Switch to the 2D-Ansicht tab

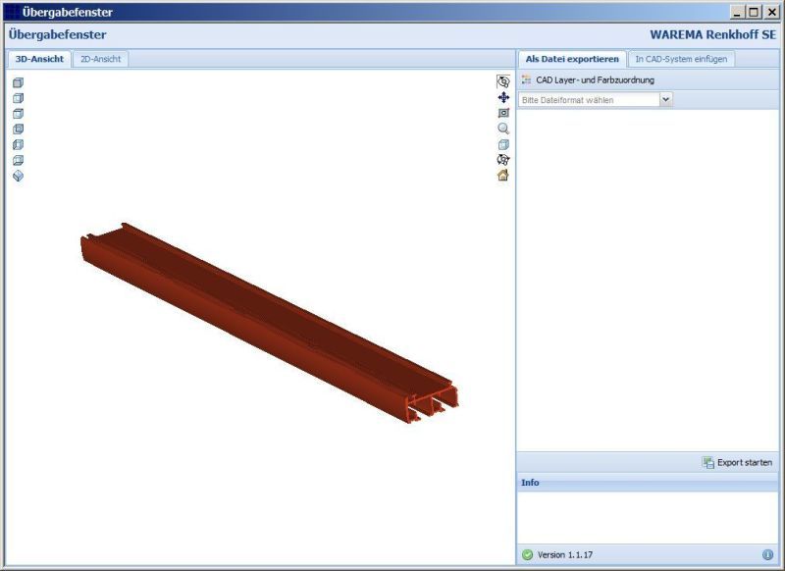tap(101, 59)
